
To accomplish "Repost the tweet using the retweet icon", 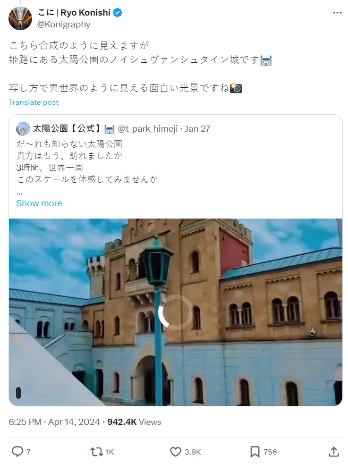I will coord(96,452).
